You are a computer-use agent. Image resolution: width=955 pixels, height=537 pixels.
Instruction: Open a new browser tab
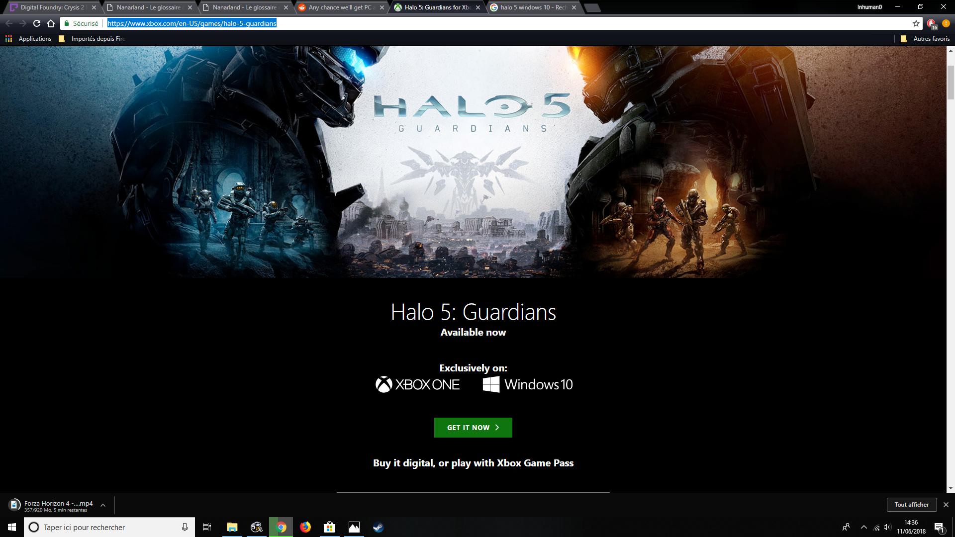[592, 8]
